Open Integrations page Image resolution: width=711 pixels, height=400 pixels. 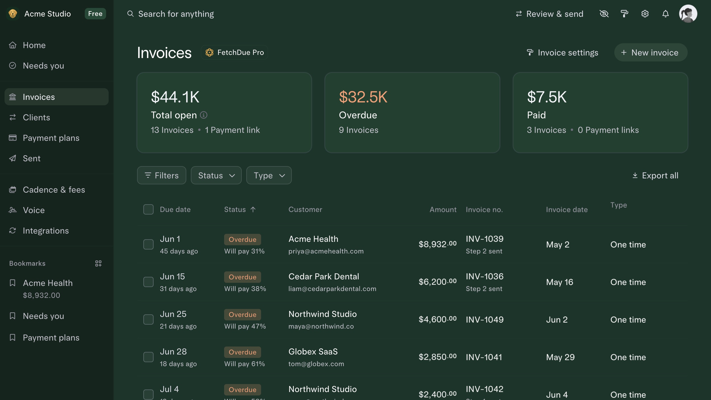56,230
